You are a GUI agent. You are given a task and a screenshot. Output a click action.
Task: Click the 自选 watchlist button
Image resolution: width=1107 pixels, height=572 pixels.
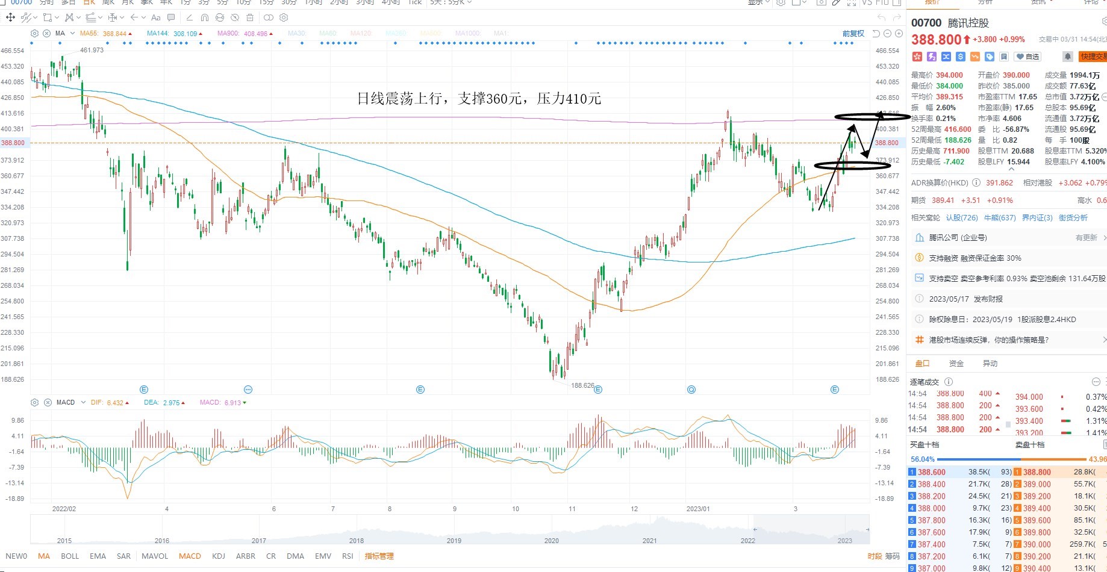click(x=1027, y=57)
